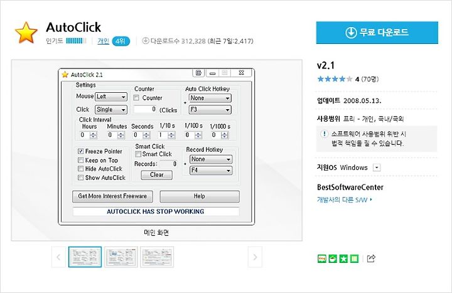Image resolution: width=452 pixels, height=293 pixels.
Task: Click the popularity bar indicator
Action: 76,41
